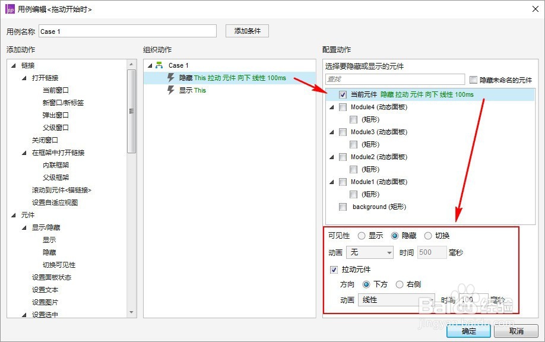The width and height of the screenshot is (545, 342).
Task: Select the 新窗口/新标签 action
Action: coord(64,103)
